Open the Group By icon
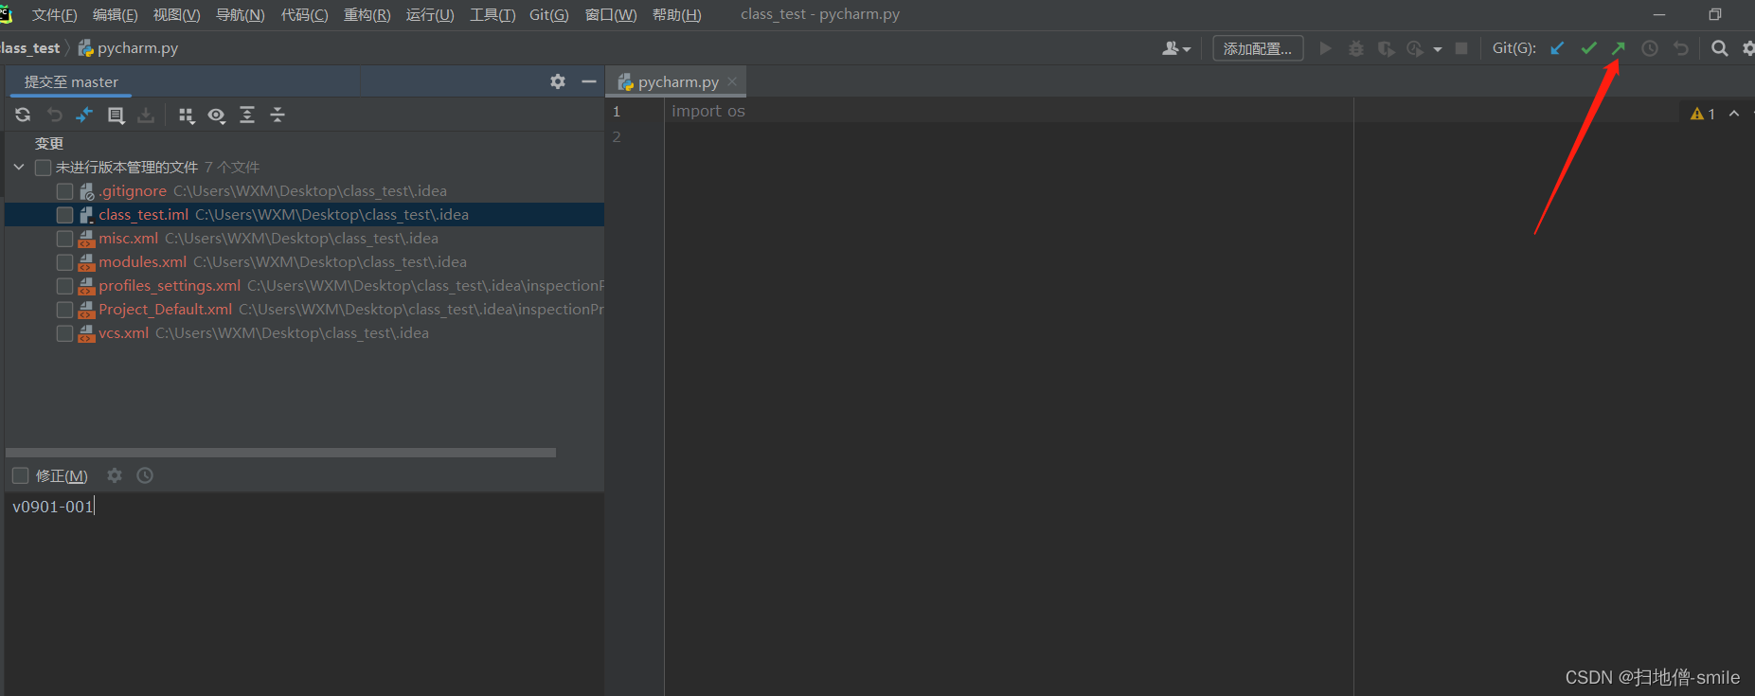The width and height of the screenshot is (1755, 696). [187, 115]
